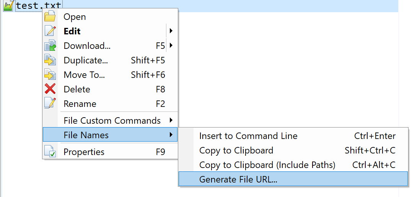Choose Copy to Clipboard entry
Image resolution: width=420 pixels, height=197 pixels.
click(293, 150)
